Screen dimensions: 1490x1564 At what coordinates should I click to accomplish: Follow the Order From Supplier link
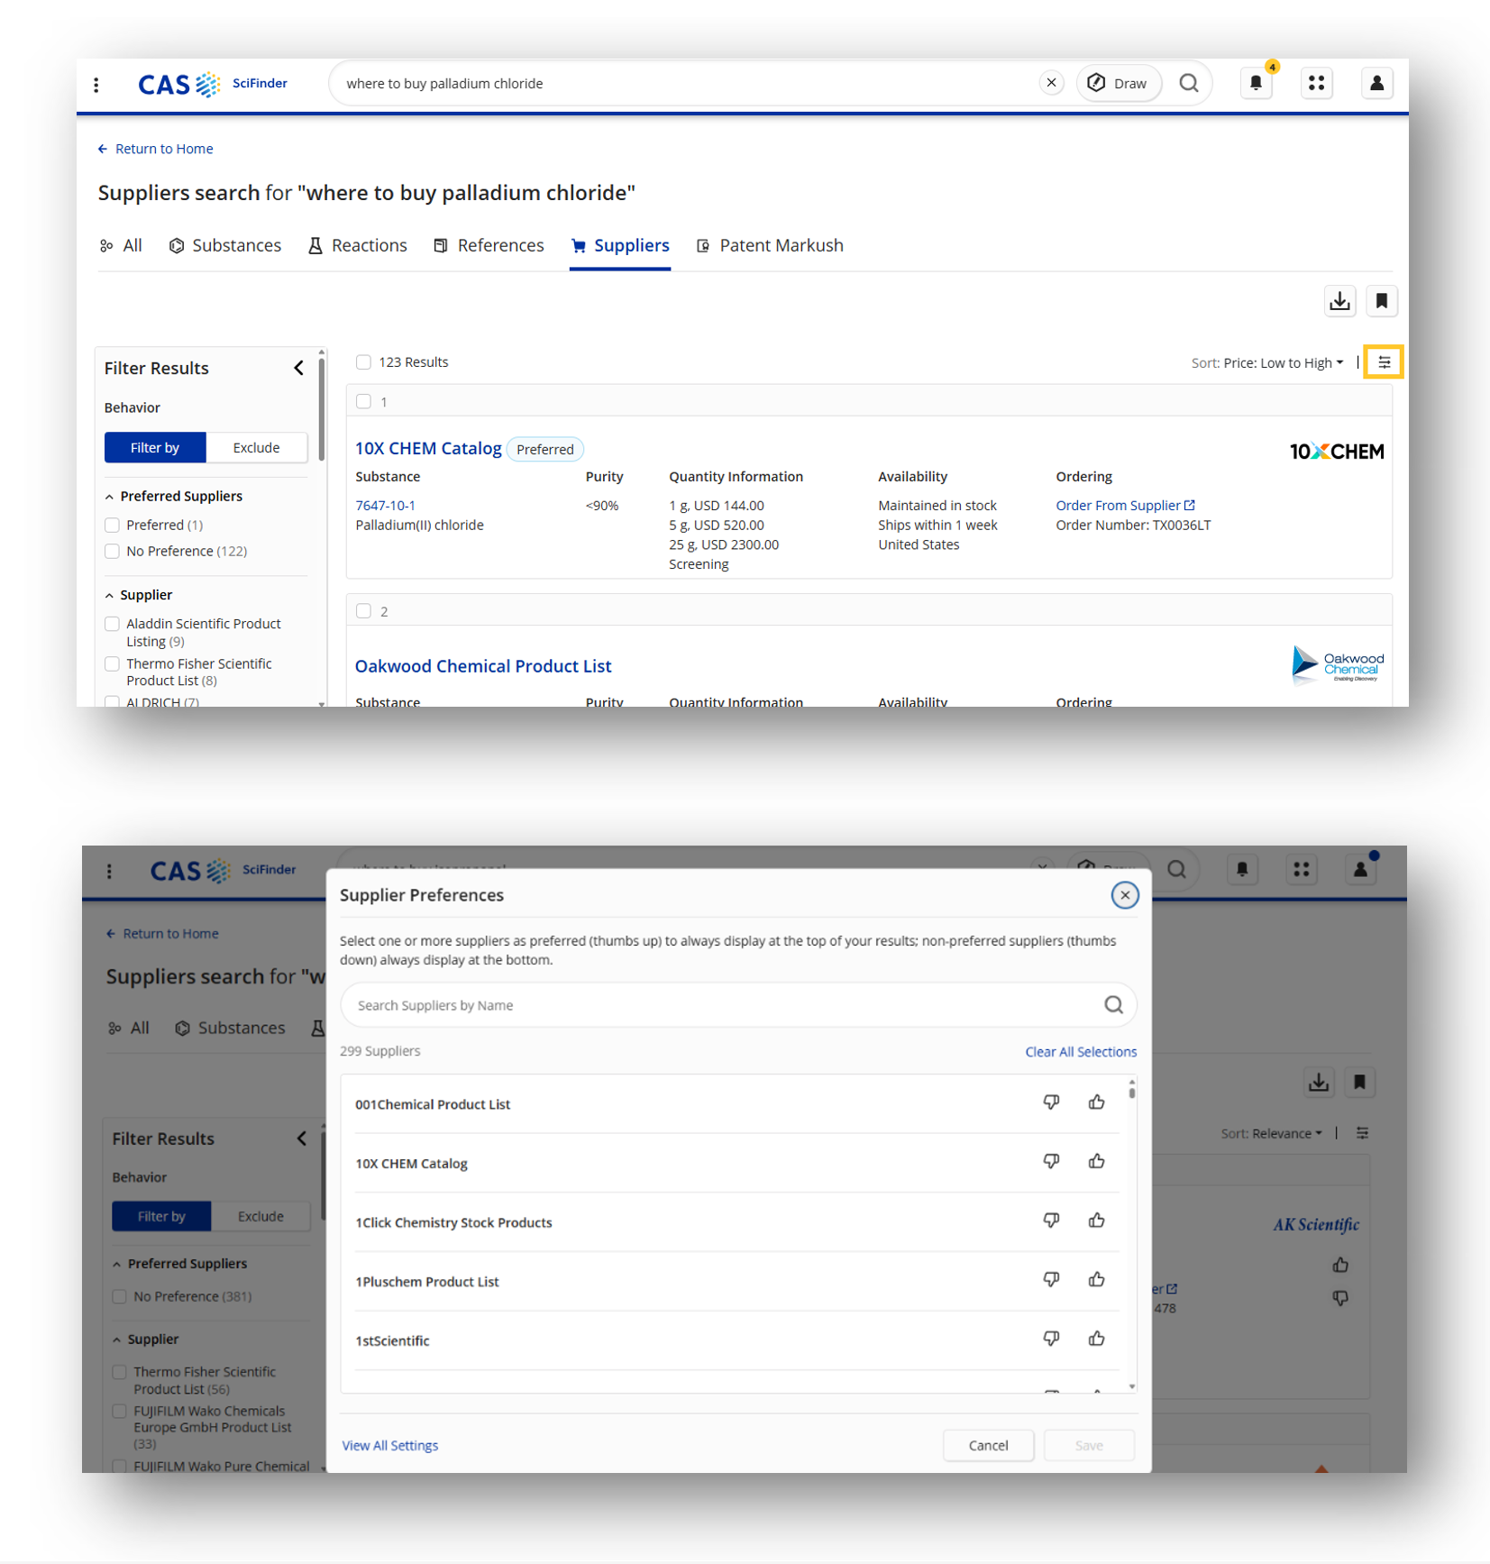[1125, 506]
